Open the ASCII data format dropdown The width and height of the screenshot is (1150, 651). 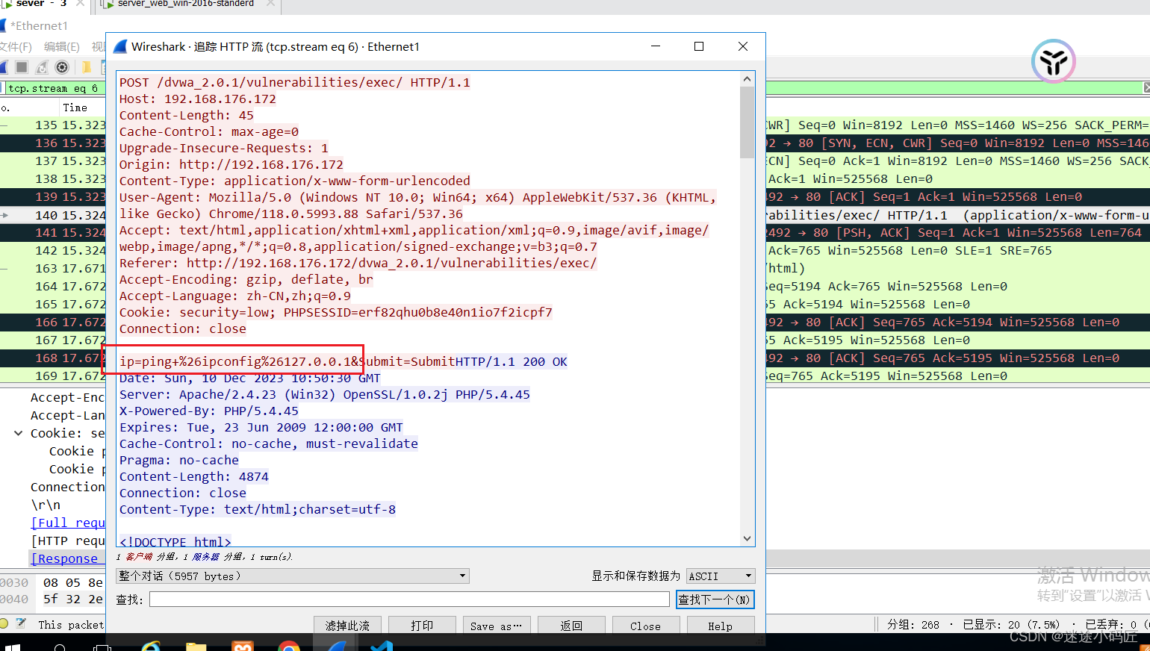point(721,576)
